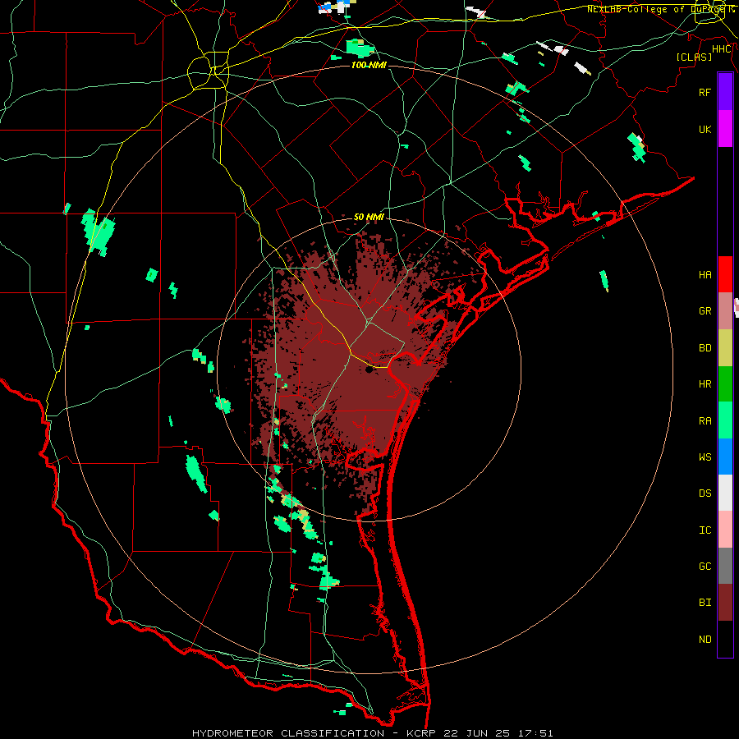Click the RF legend label
The width and height of the screenshot is (739, 739).
click(705, 92)
